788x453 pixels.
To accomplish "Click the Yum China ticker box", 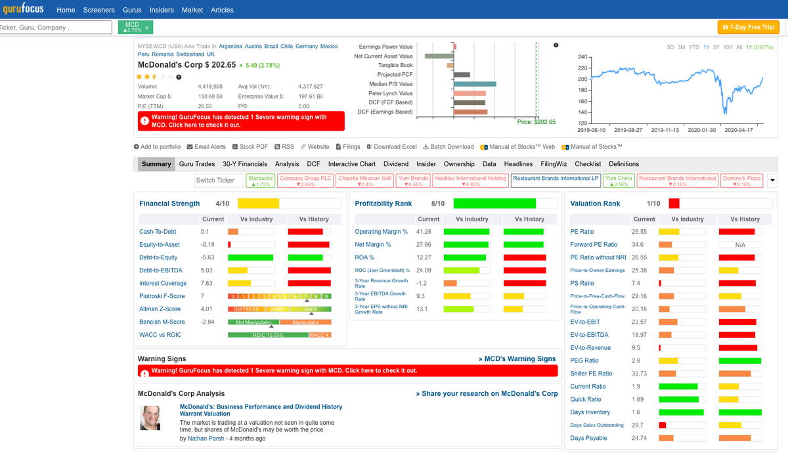I will pyautogui.click(x=619, y=181).
